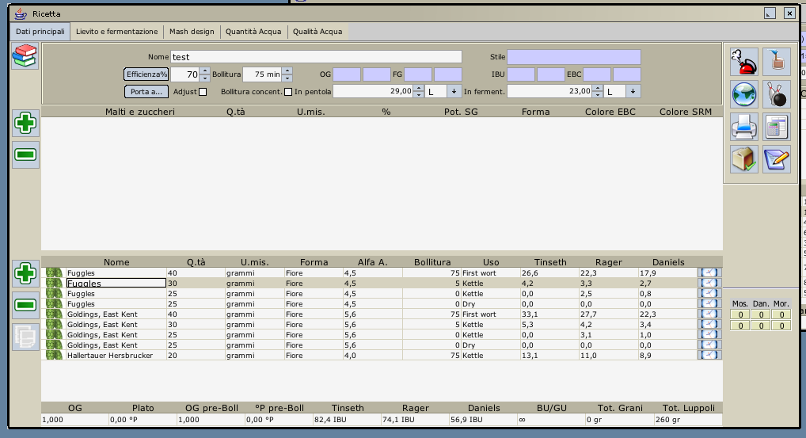Click the mash paddle bucket icon
Screen dimensions: 806x438
(x=776, y=63)
